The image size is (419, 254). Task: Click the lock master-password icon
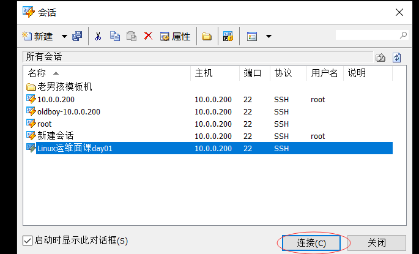tap(228, 36)
